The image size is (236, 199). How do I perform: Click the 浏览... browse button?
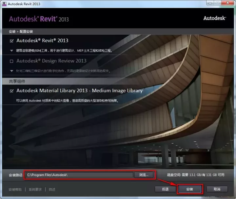(144, 175)
